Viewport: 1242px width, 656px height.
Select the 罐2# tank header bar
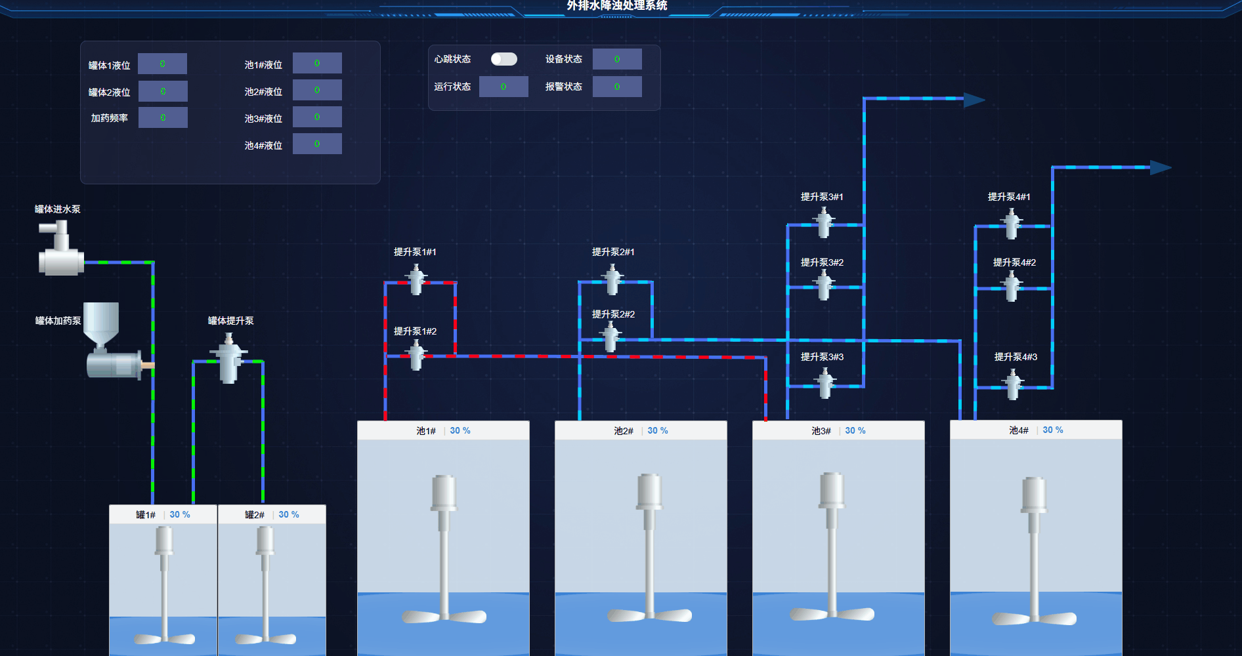point(272,515)
